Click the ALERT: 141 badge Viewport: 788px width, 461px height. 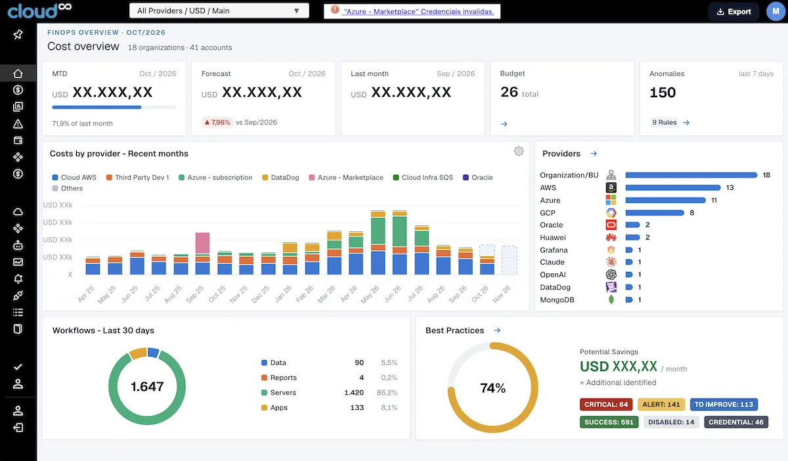[661, 405]
